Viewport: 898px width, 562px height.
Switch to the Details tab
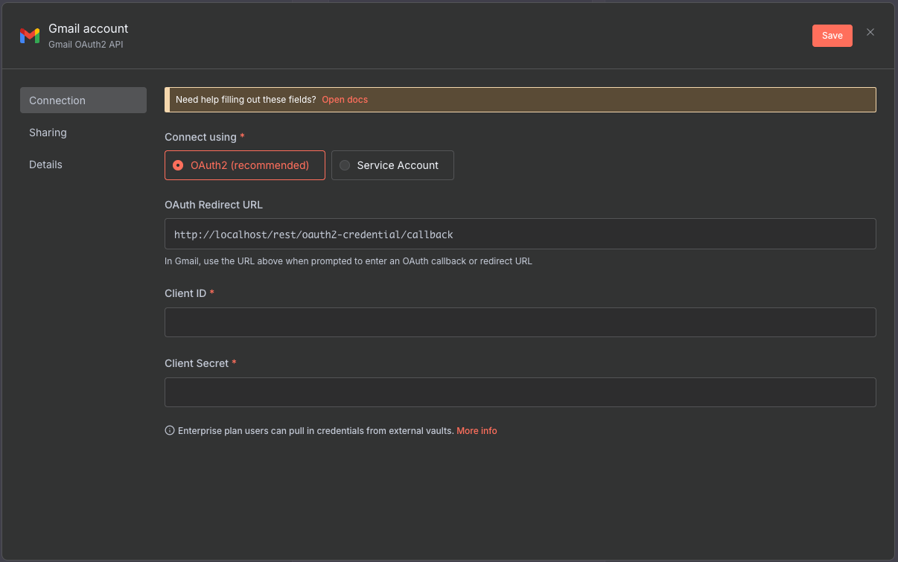point(83,165)
